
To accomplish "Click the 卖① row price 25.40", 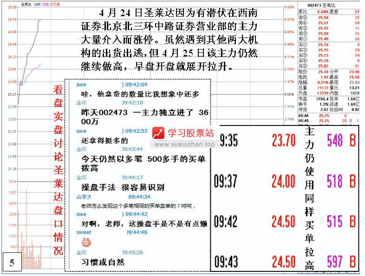I will pyautogui.click(x=323, y=39).
